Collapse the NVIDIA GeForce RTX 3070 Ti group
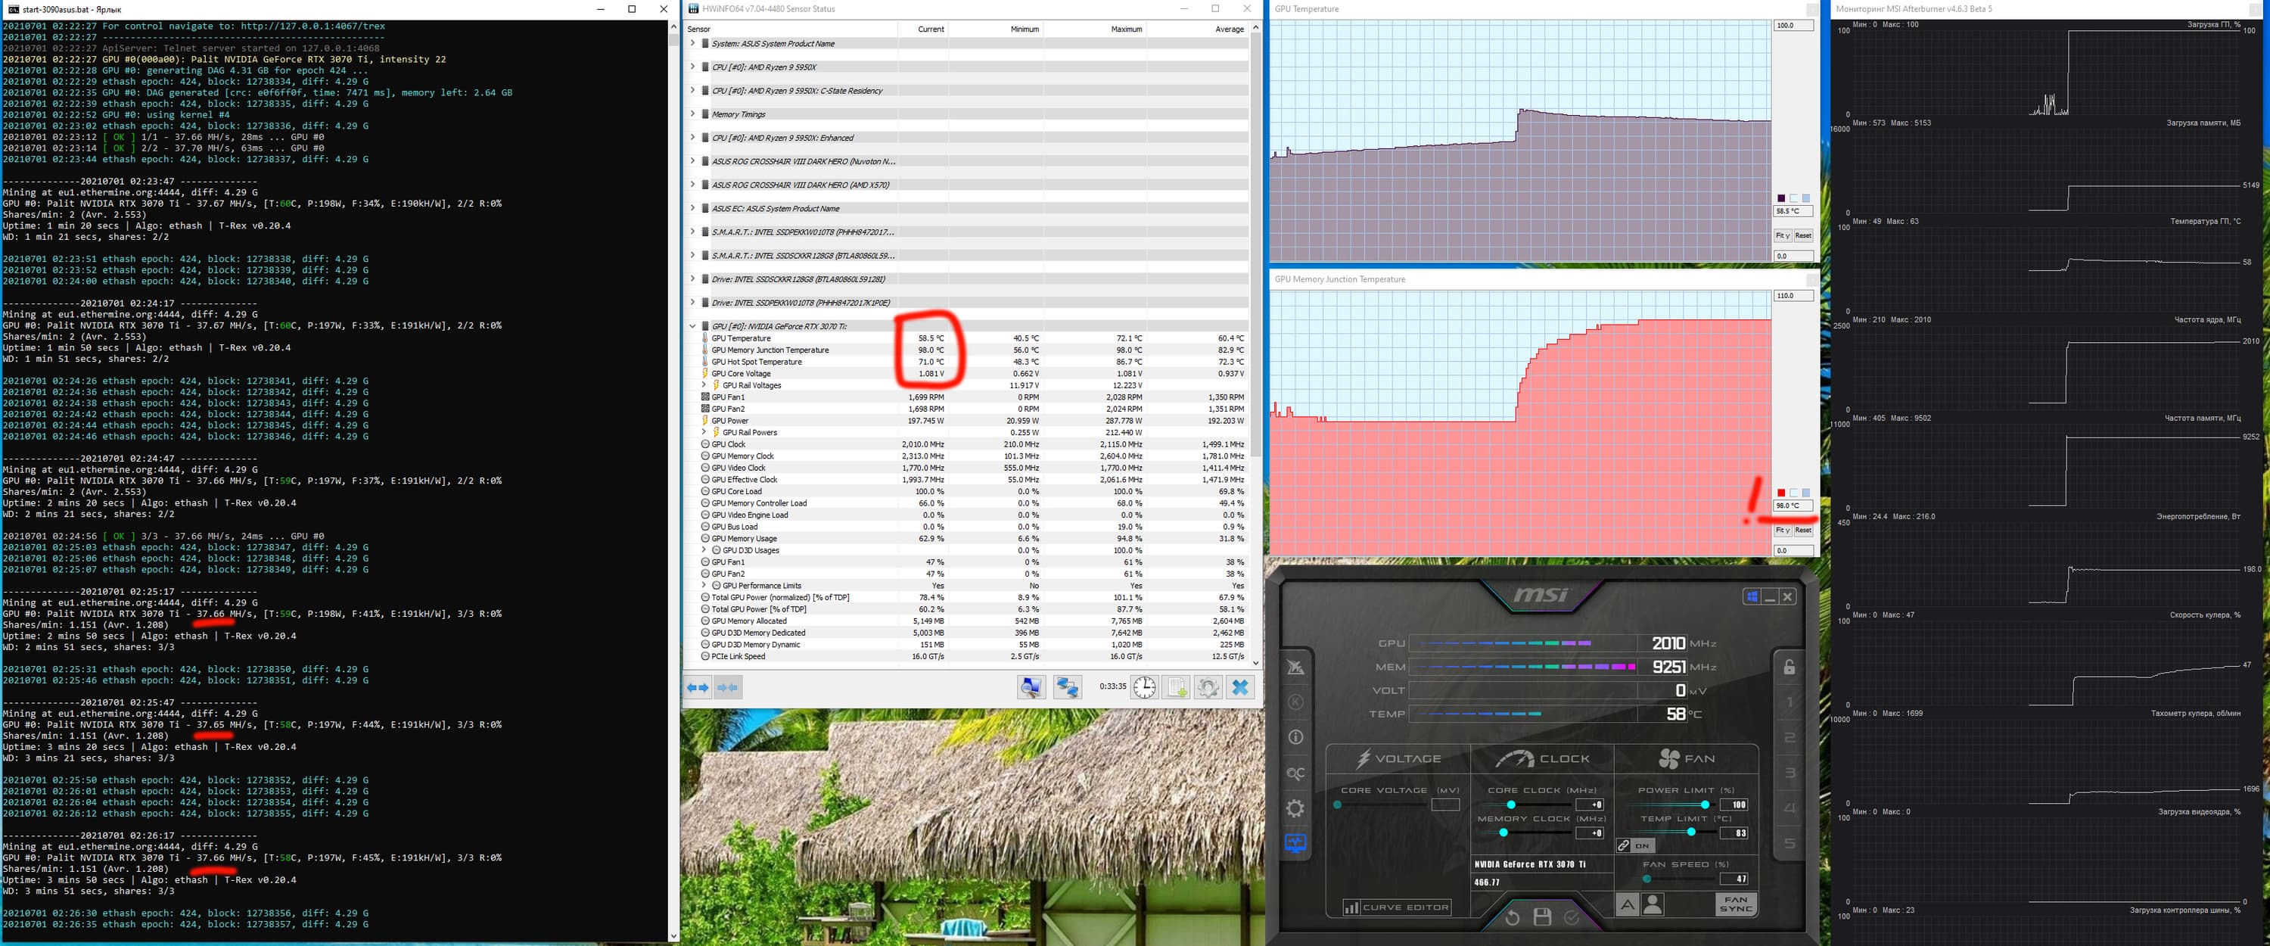This screenshot has height=946, width=2270. (692, 326)
